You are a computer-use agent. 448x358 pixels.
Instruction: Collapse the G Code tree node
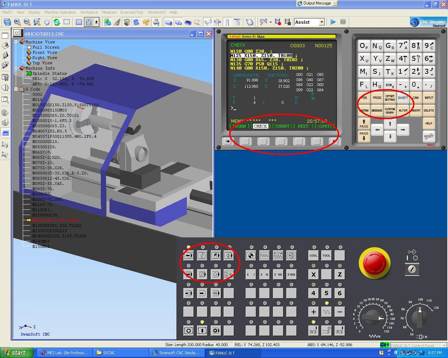click(15, 89)
